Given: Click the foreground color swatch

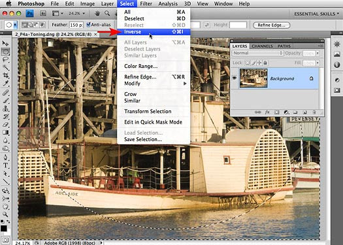Looking at the screenshot, I should (3, 229).
